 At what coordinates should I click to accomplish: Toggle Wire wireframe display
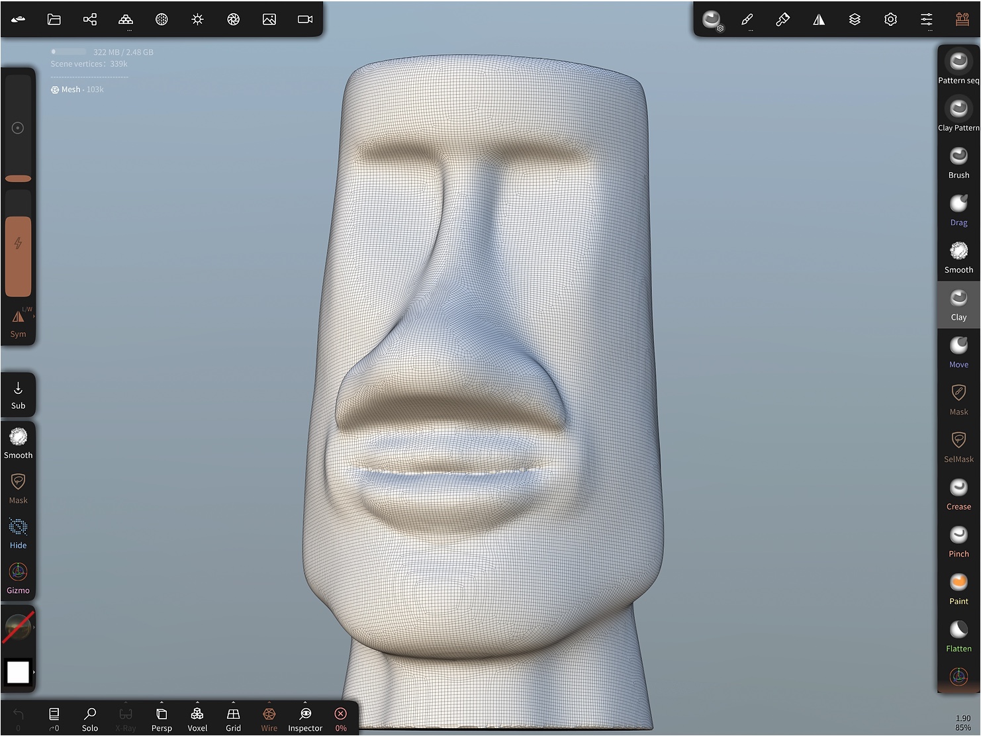[269, 719]
